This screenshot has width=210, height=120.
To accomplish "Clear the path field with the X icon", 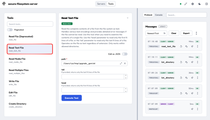I will coord(125,63).
